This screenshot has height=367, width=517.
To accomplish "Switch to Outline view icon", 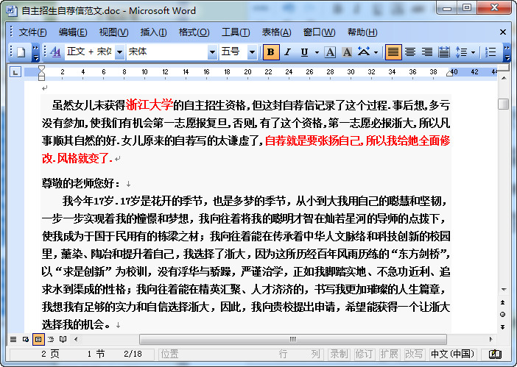I will coord(50,339).
